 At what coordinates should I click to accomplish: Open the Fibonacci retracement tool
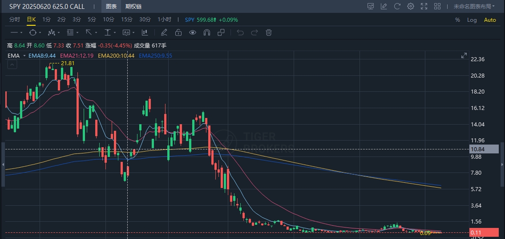pyautogui.click(x=70, y=32)
